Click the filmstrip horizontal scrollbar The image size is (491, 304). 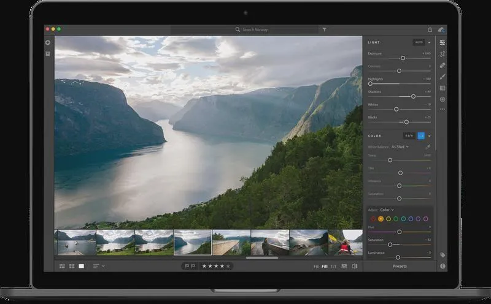click(262, 258)
